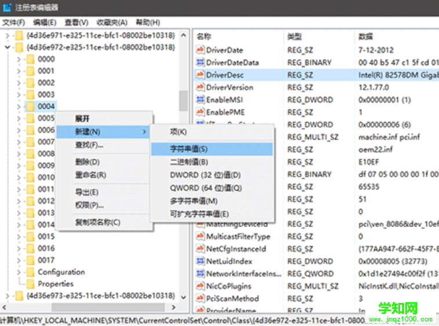Click the NetCfgInstanceId value icon
Image resolution: width=439 pixels, height=326 pixels.
click(x=200, y=249)
